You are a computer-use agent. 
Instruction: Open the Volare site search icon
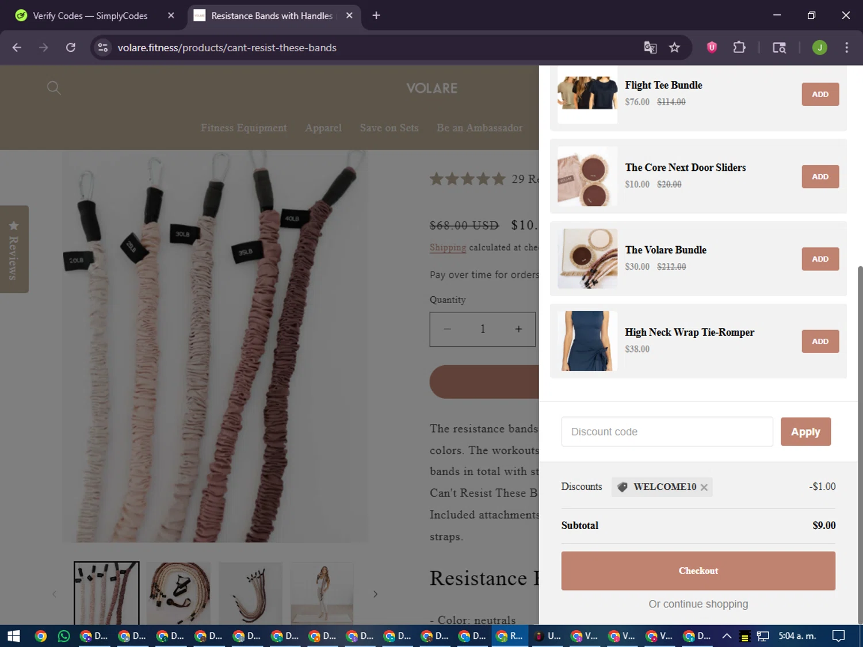54,88
